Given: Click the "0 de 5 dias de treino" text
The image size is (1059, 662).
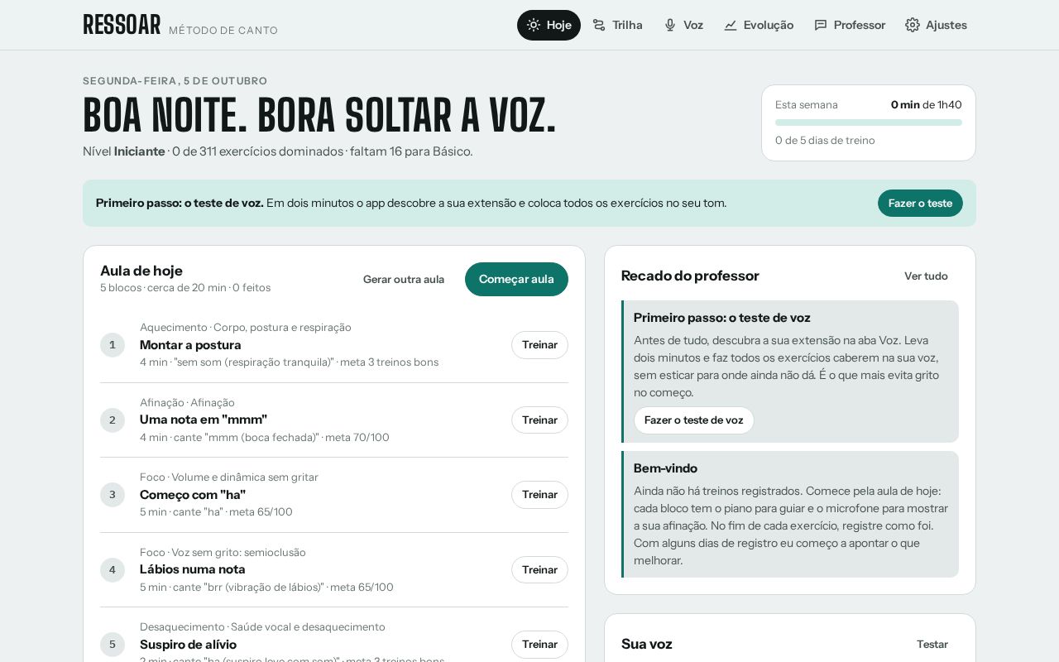Looking at the screenshot, I should [825, 141].
